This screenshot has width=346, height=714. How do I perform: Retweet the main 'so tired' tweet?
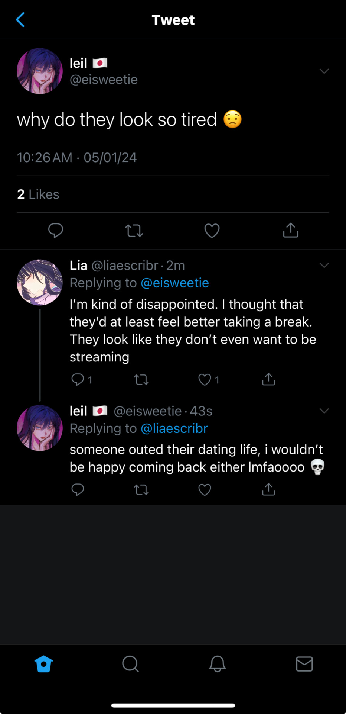pyautogui.click(x=134, y=231)
